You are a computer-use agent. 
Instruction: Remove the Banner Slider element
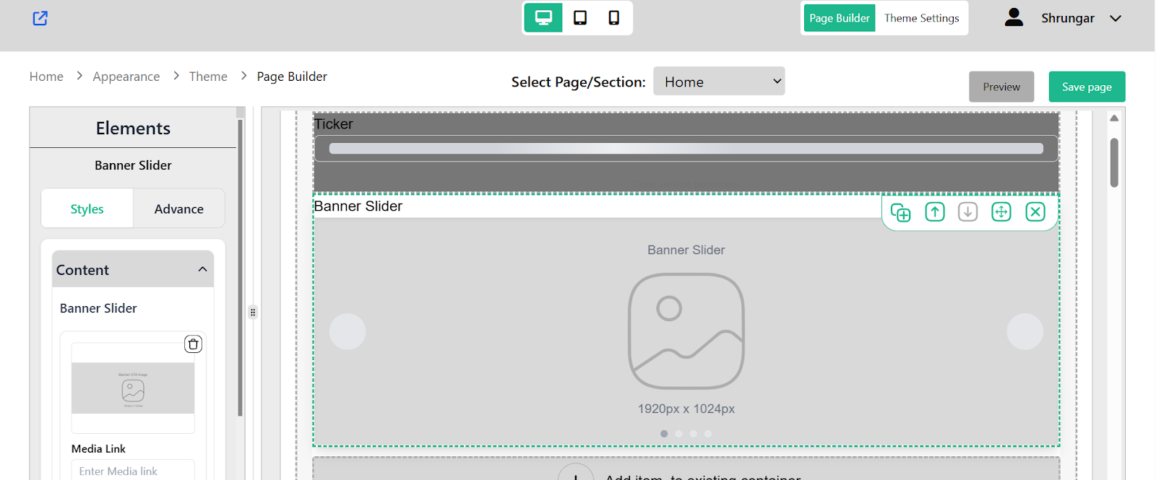(x=1035, y=211)
